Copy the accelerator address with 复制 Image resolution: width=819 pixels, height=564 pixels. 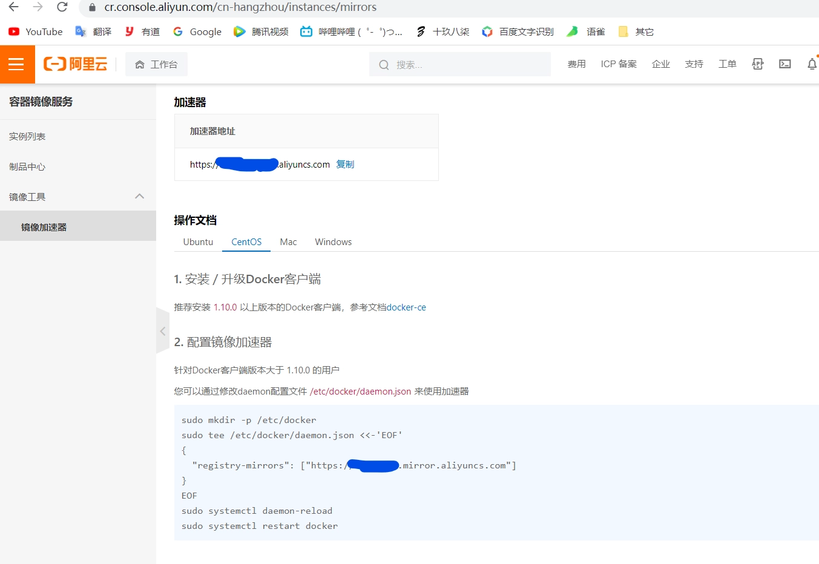(x=344, y=164)
